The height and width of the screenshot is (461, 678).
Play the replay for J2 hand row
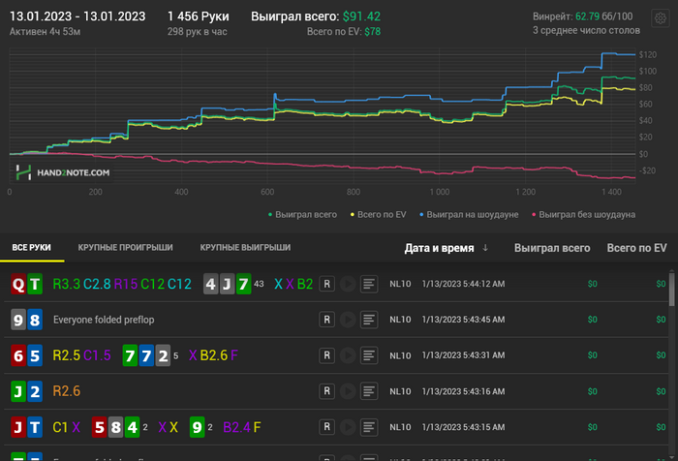click(x=348, y=391)
